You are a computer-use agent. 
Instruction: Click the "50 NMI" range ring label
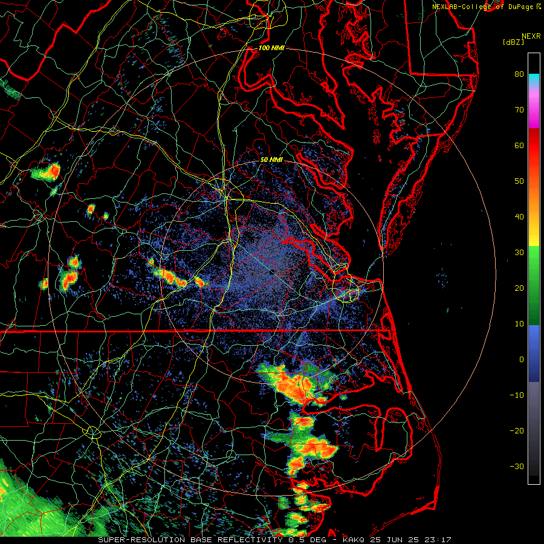271,160
